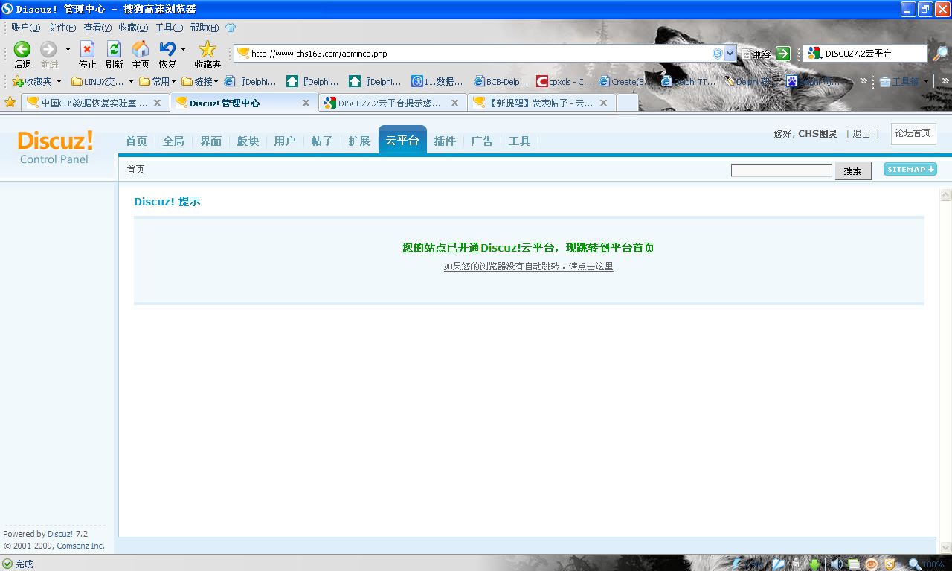Expand the 收藏夹 bookmarks bar dropdown
The image size is (952, 571).
pyautogui.click(x=58, y=81)
